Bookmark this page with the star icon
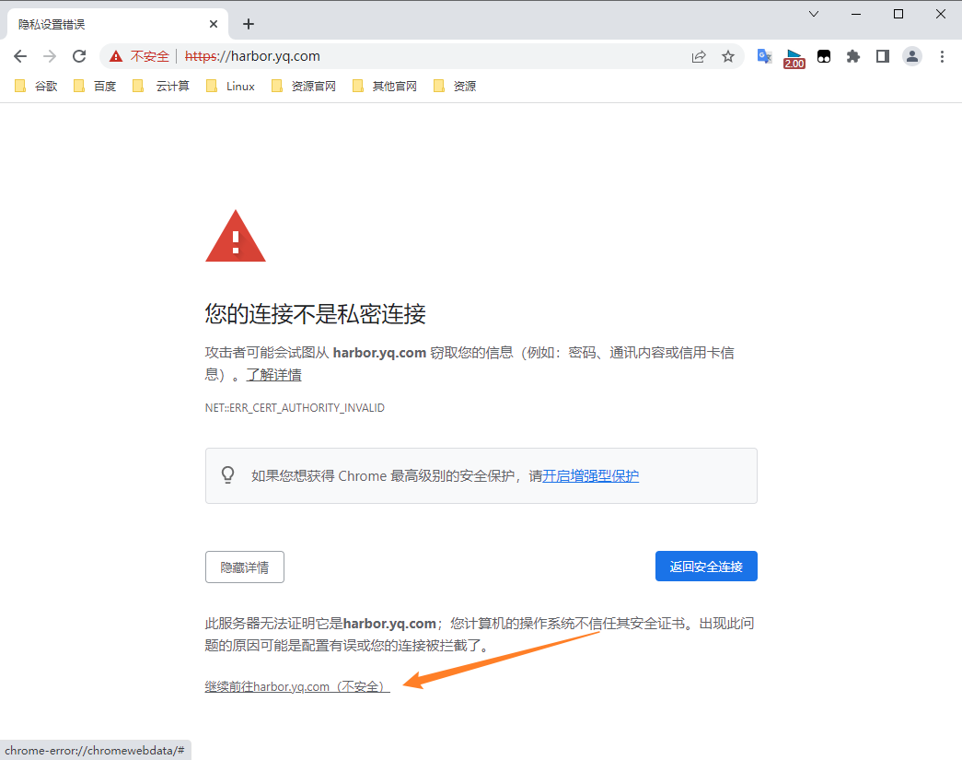Image resolution: width=962 pixels, height=760 pixels. (x=728, y=56)
